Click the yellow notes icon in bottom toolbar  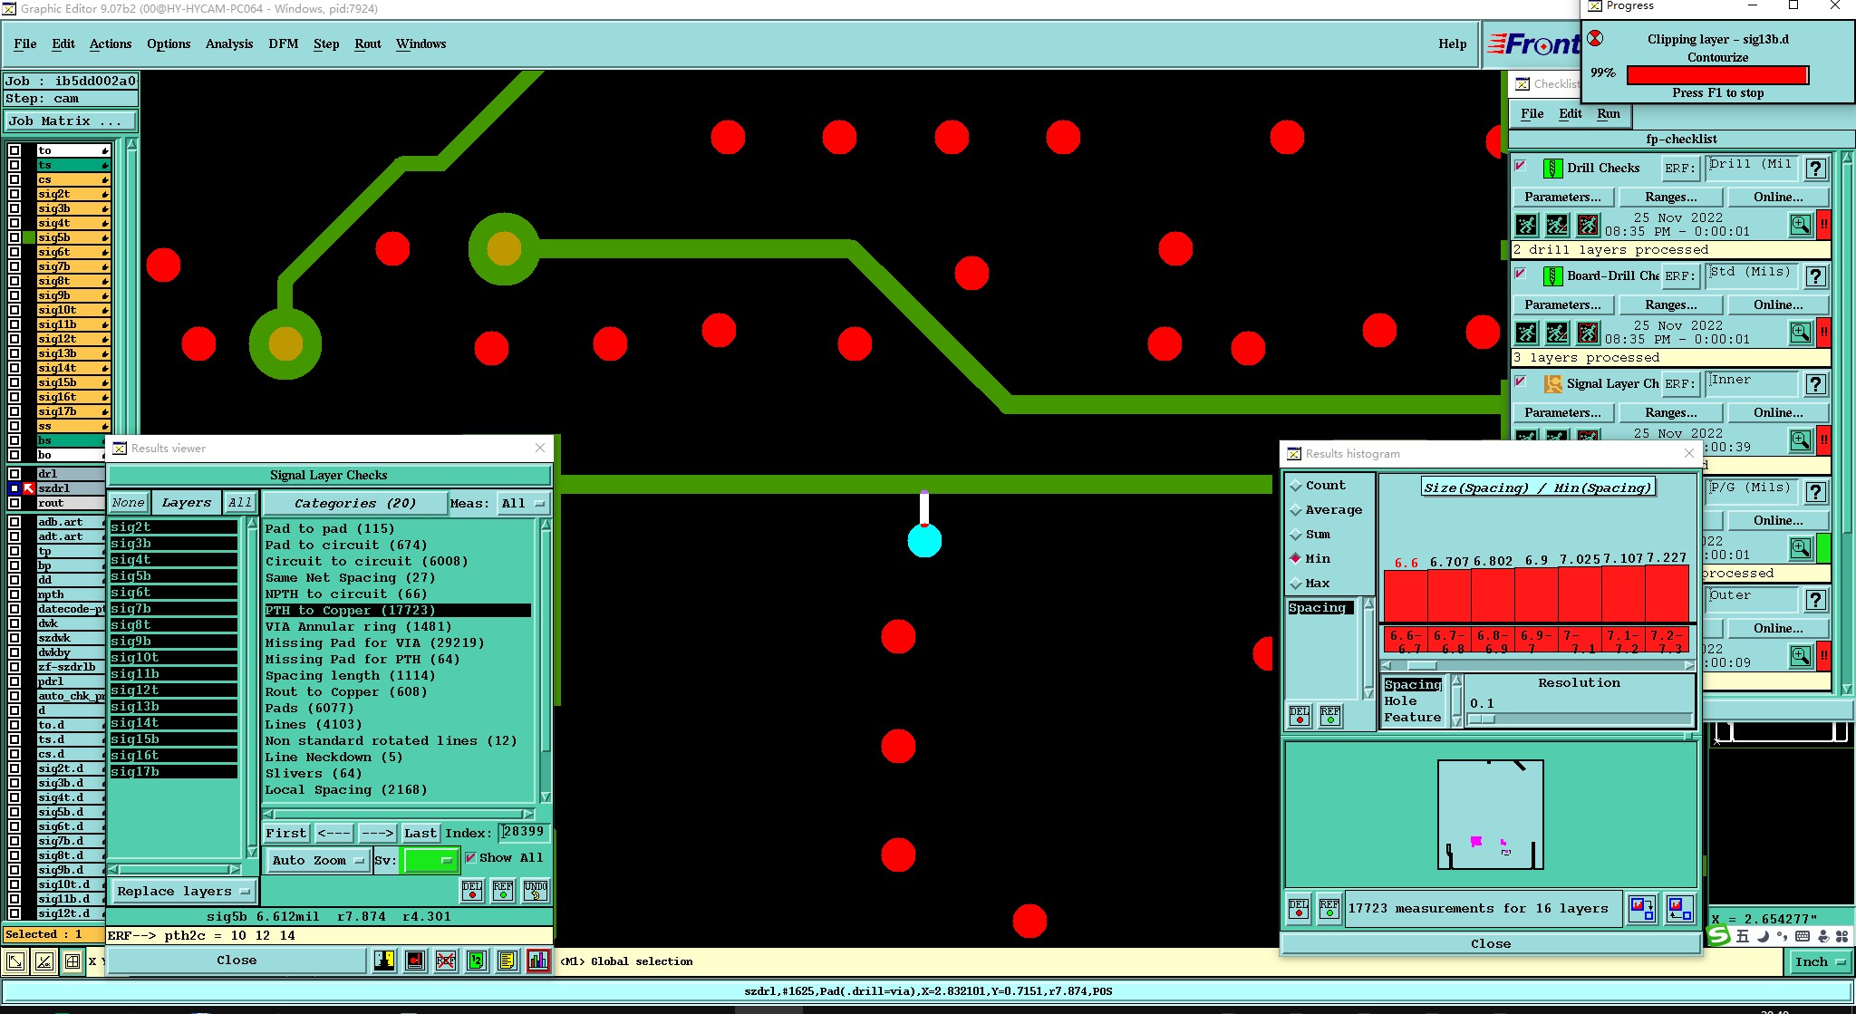[507, 961]
